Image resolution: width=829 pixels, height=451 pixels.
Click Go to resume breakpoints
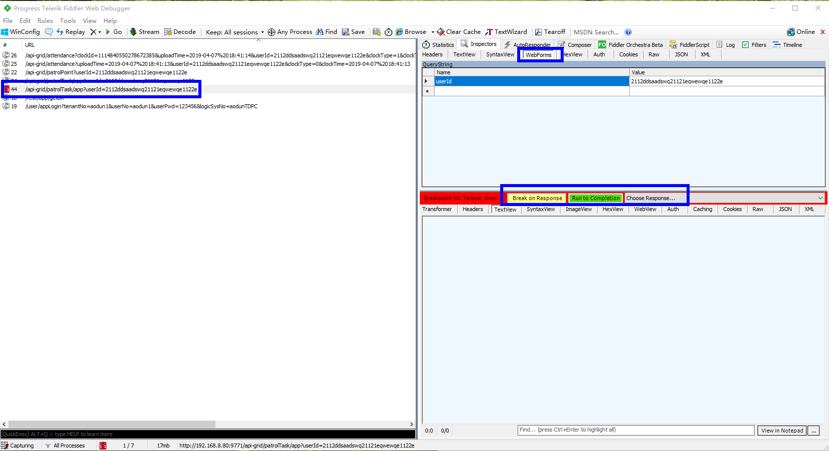tap(114, 32)
